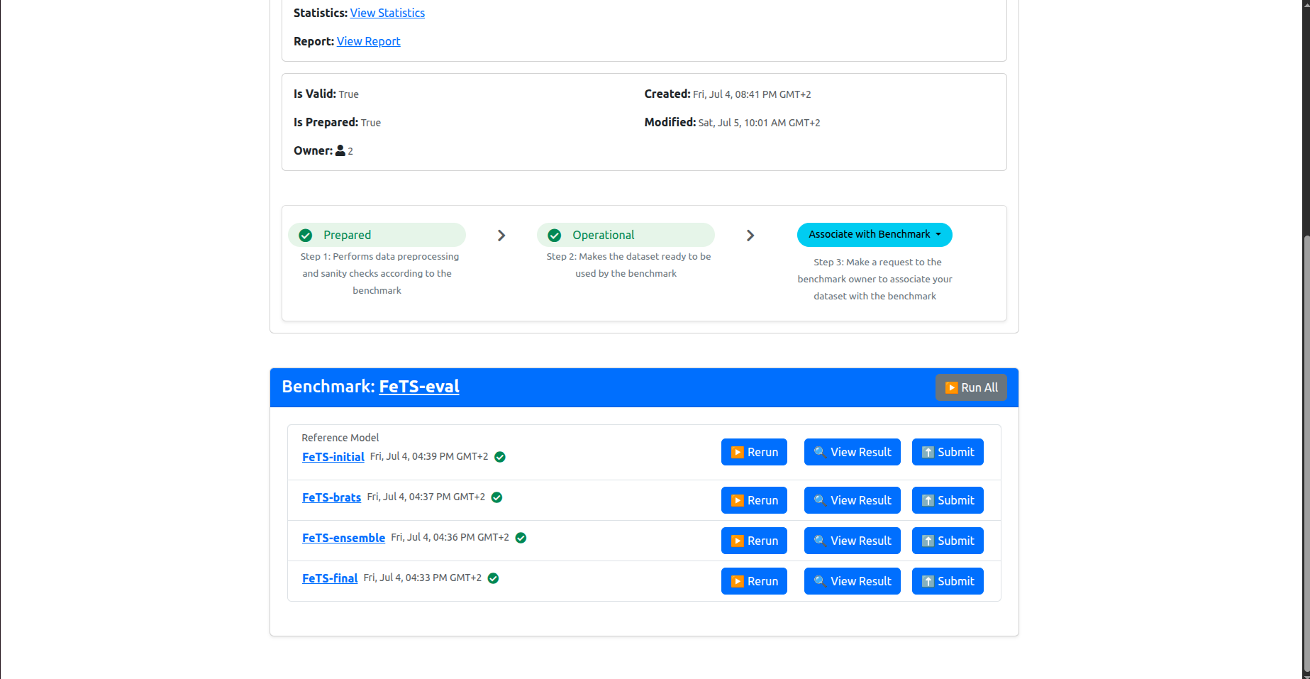The image size is (1310, 679).
Task: Submit the FeTS-ensemble result
Action: click(x=948, y=541)
